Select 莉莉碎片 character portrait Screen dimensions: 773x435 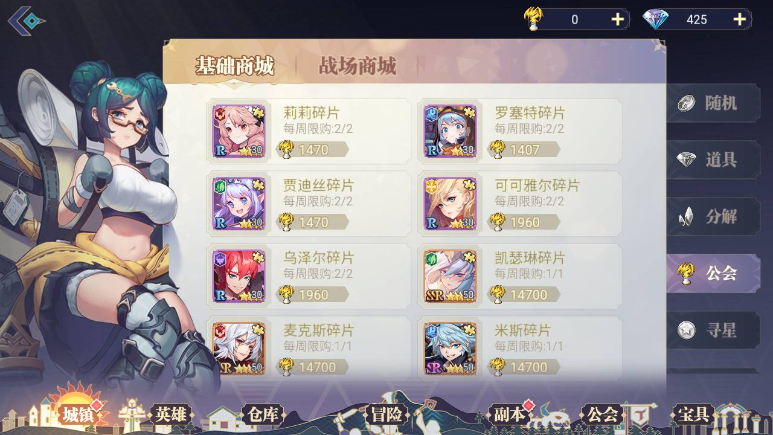[x=239, y=131]
